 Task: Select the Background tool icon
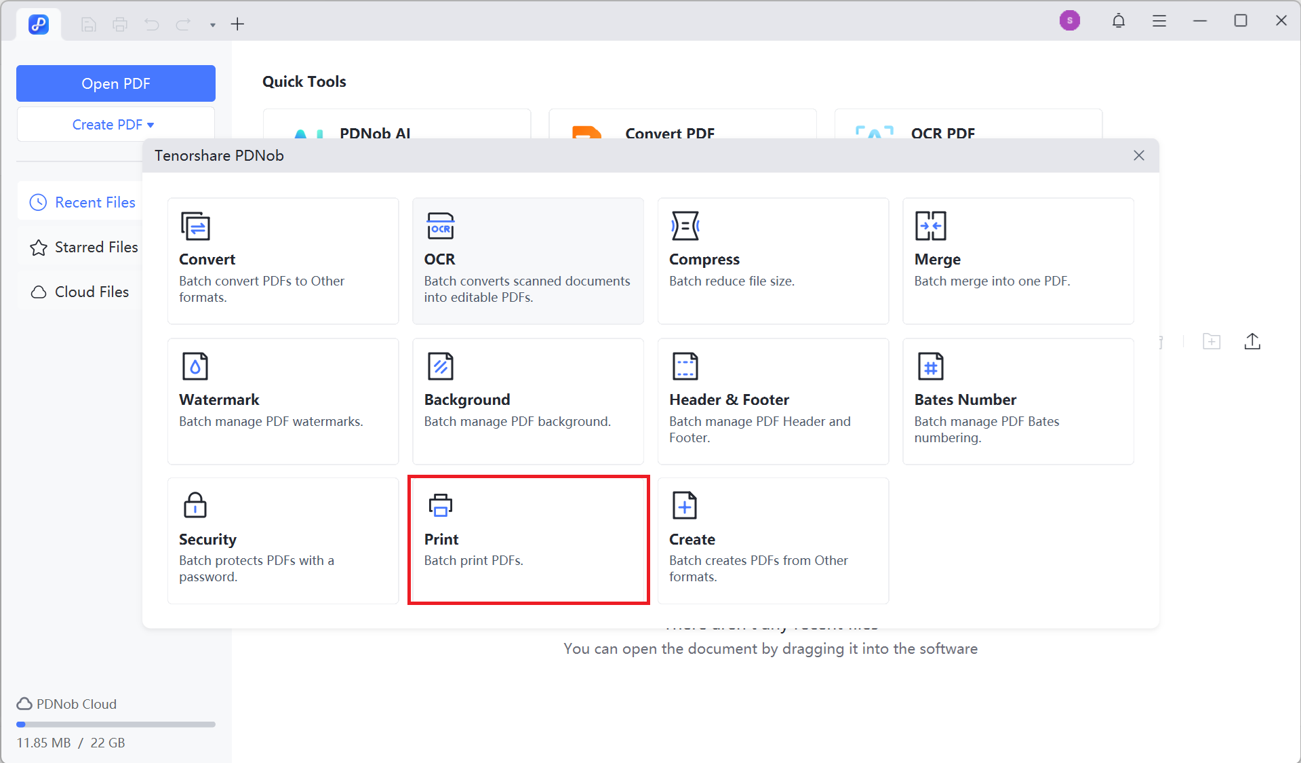[440, 366]
